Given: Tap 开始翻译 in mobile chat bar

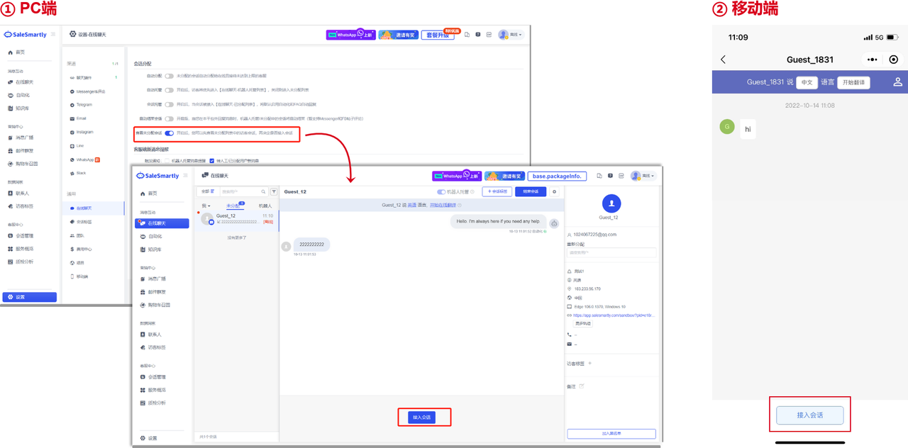Looking at the screenshot, I should 853,82.
